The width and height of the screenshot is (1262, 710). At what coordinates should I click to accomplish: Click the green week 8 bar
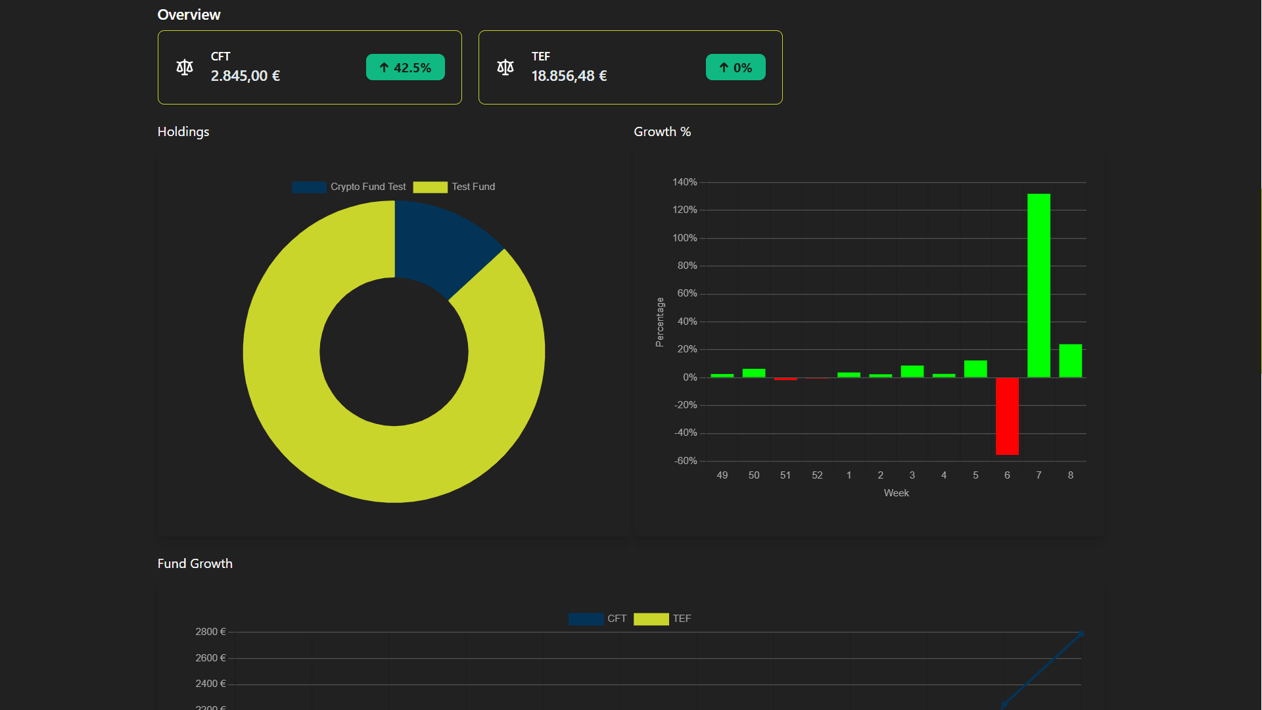tap(1070, 361)
